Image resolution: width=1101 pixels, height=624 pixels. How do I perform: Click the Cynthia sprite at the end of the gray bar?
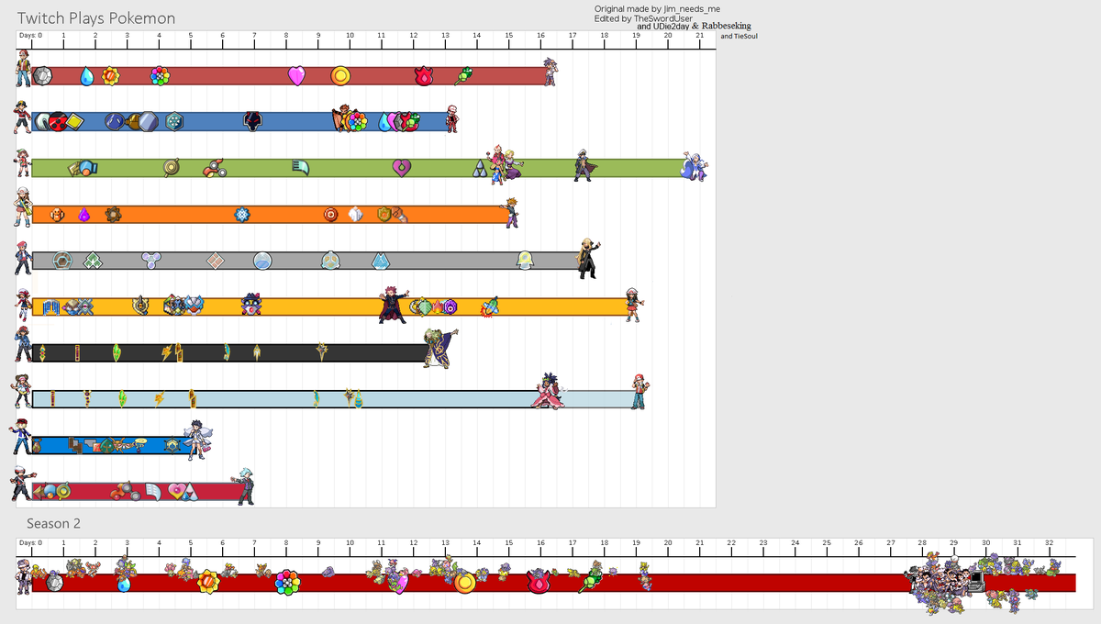click(x=588, y=258)
